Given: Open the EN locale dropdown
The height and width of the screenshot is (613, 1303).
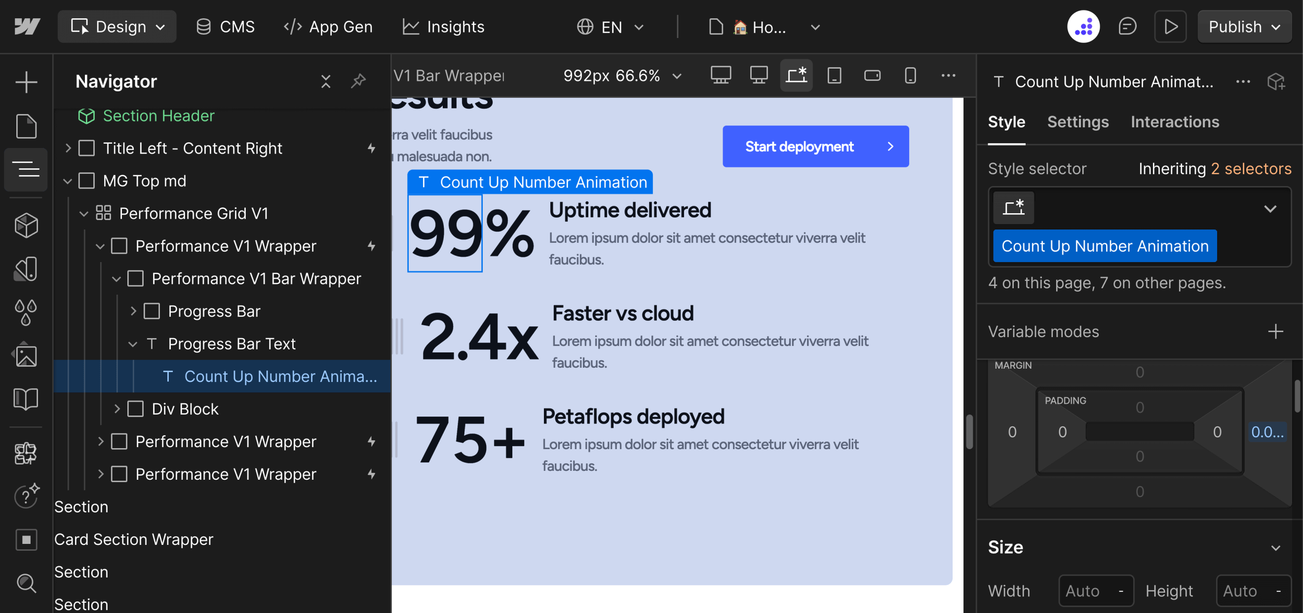Looking at the screenshot, I should (611, 26).
